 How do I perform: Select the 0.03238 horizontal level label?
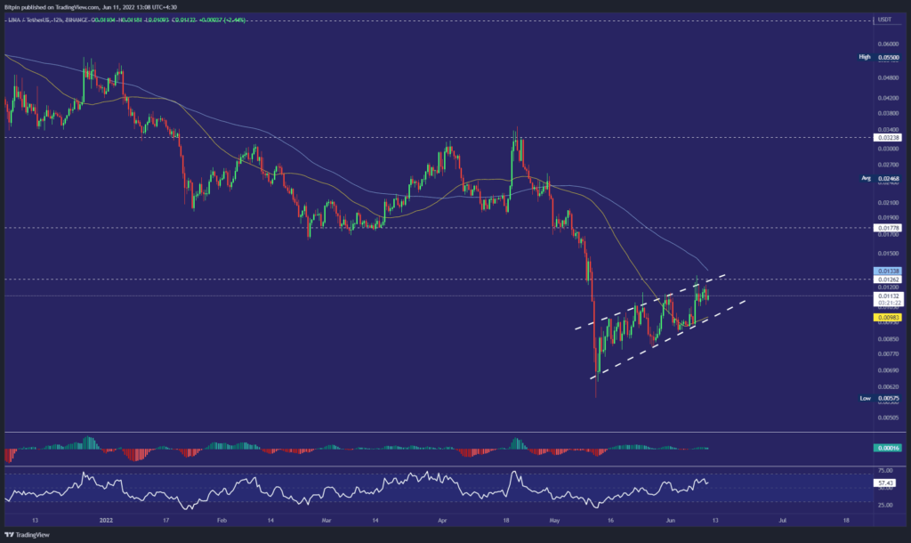890,138
